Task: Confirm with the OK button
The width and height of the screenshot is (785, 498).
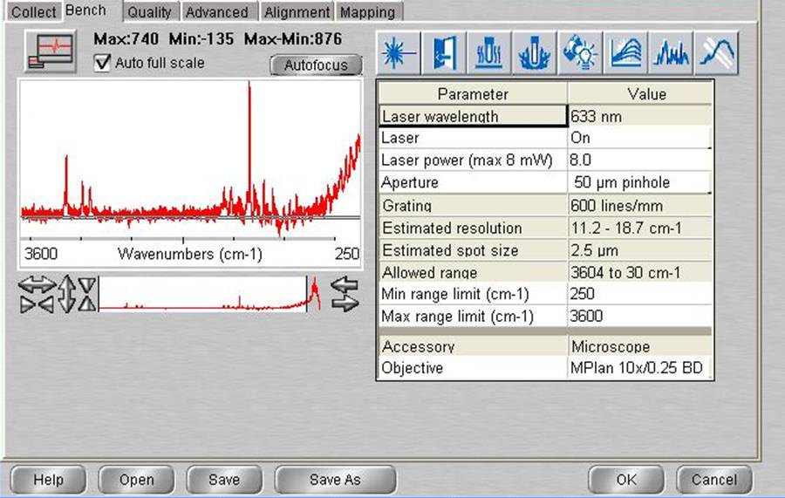Action: 625,480
